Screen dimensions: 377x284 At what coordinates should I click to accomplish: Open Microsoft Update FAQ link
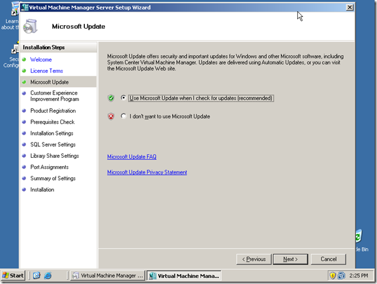click(132, 157)
